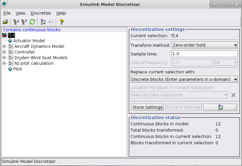Select the Pilot tree item

click(18, 69)
